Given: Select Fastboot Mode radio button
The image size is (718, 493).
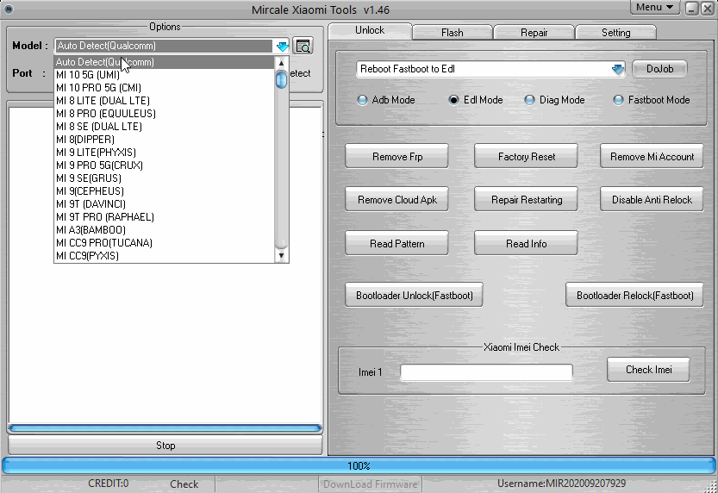Looking at the screenshot, I should point(618,100).
